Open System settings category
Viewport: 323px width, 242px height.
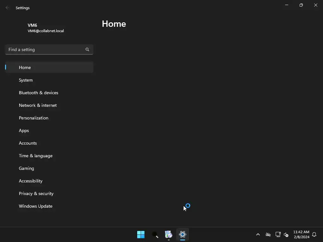coord(49,80)
